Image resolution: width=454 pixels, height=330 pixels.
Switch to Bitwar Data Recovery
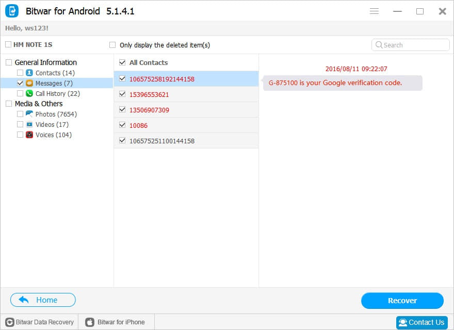pyautogui.click(x=39, y=322)
